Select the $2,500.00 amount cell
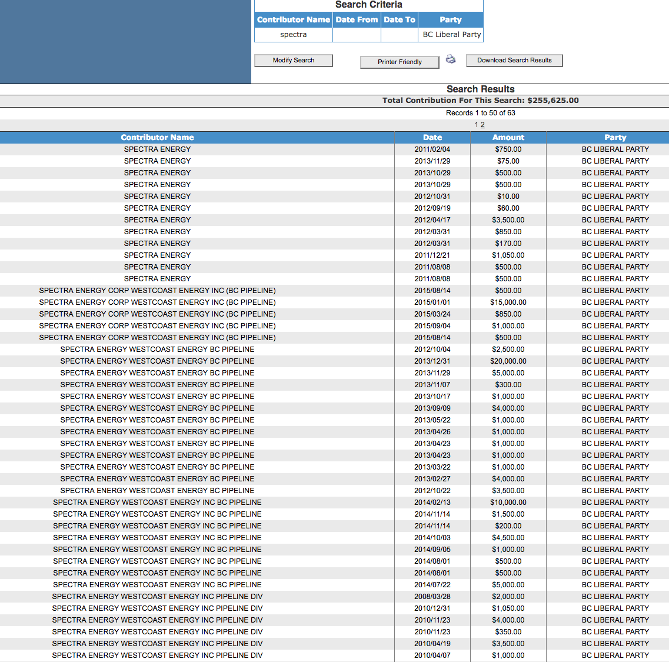This screenshot has height=662, width=669. (508, 349)
